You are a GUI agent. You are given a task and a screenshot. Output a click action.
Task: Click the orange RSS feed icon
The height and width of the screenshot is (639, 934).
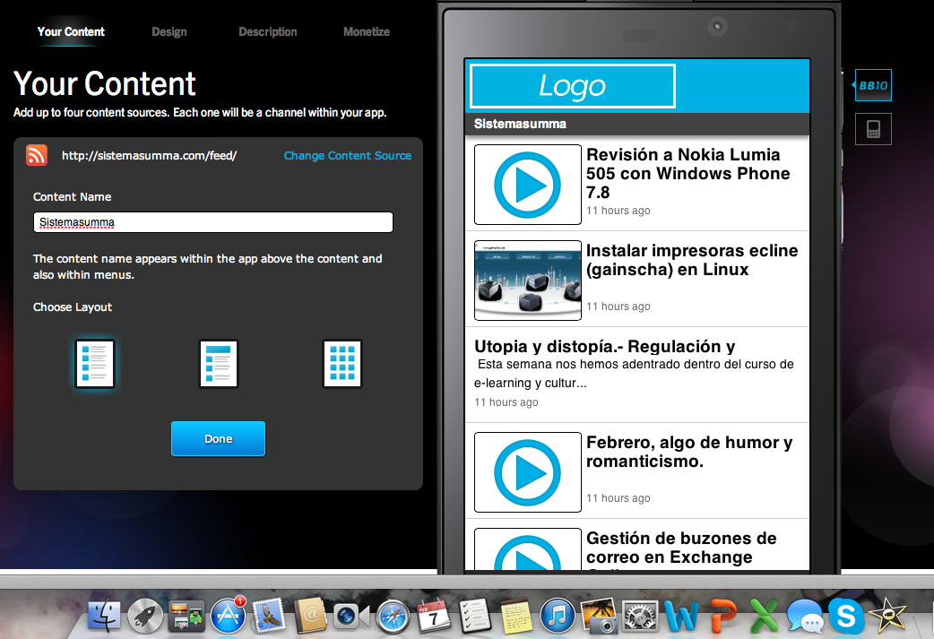pyautogui.click(x=37, y=155)
